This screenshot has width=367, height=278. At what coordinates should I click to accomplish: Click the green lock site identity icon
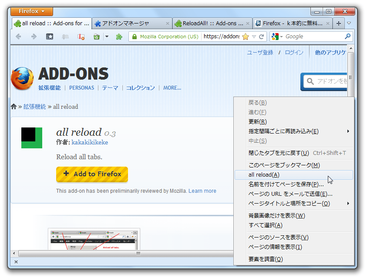(135, 37)
